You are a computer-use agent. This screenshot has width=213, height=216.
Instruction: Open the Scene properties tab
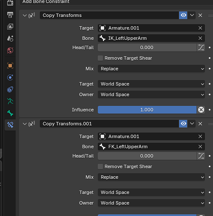(10, 38)
